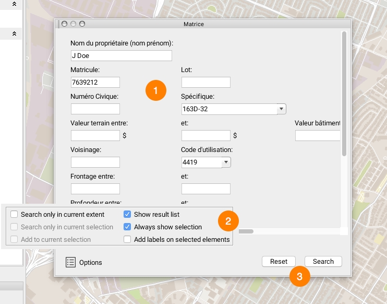Click the Frontage entre input field

95,189
